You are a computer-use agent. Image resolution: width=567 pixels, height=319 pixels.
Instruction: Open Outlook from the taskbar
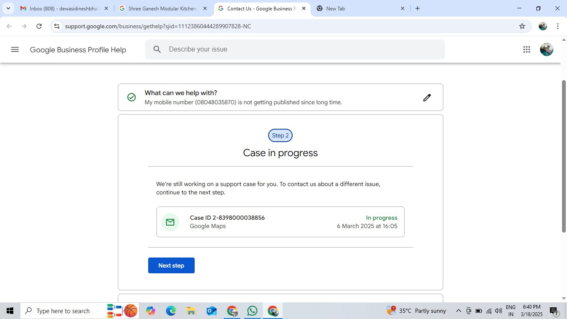[211, 311]
